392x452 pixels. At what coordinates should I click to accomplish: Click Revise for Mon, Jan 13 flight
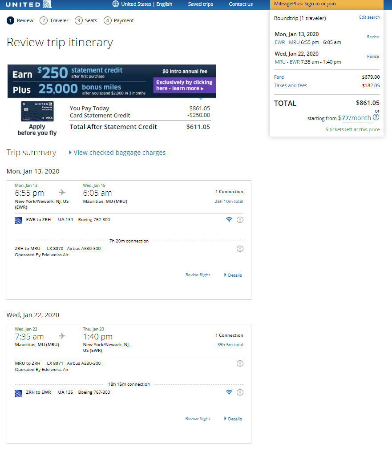point(373,37)
